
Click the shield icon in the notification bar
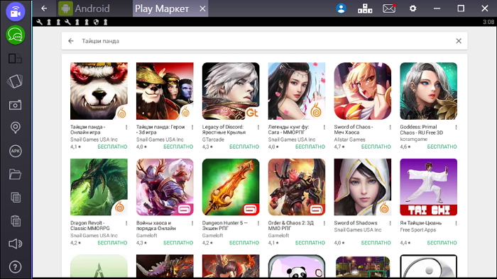coord(96,22)
